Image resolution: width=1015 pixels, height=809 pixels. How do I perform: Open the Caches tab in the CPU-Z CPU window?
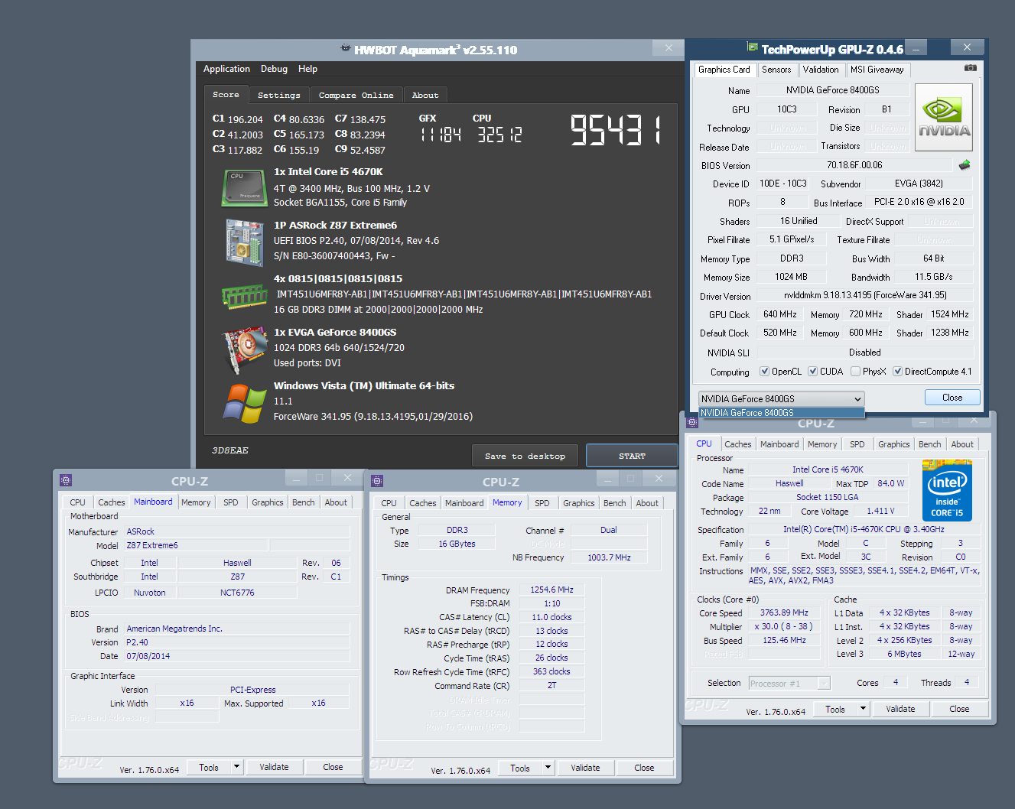(x=737, y=444)
